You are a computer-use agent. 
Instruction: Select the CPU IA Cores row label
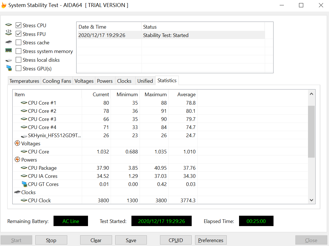pos(43,176)
